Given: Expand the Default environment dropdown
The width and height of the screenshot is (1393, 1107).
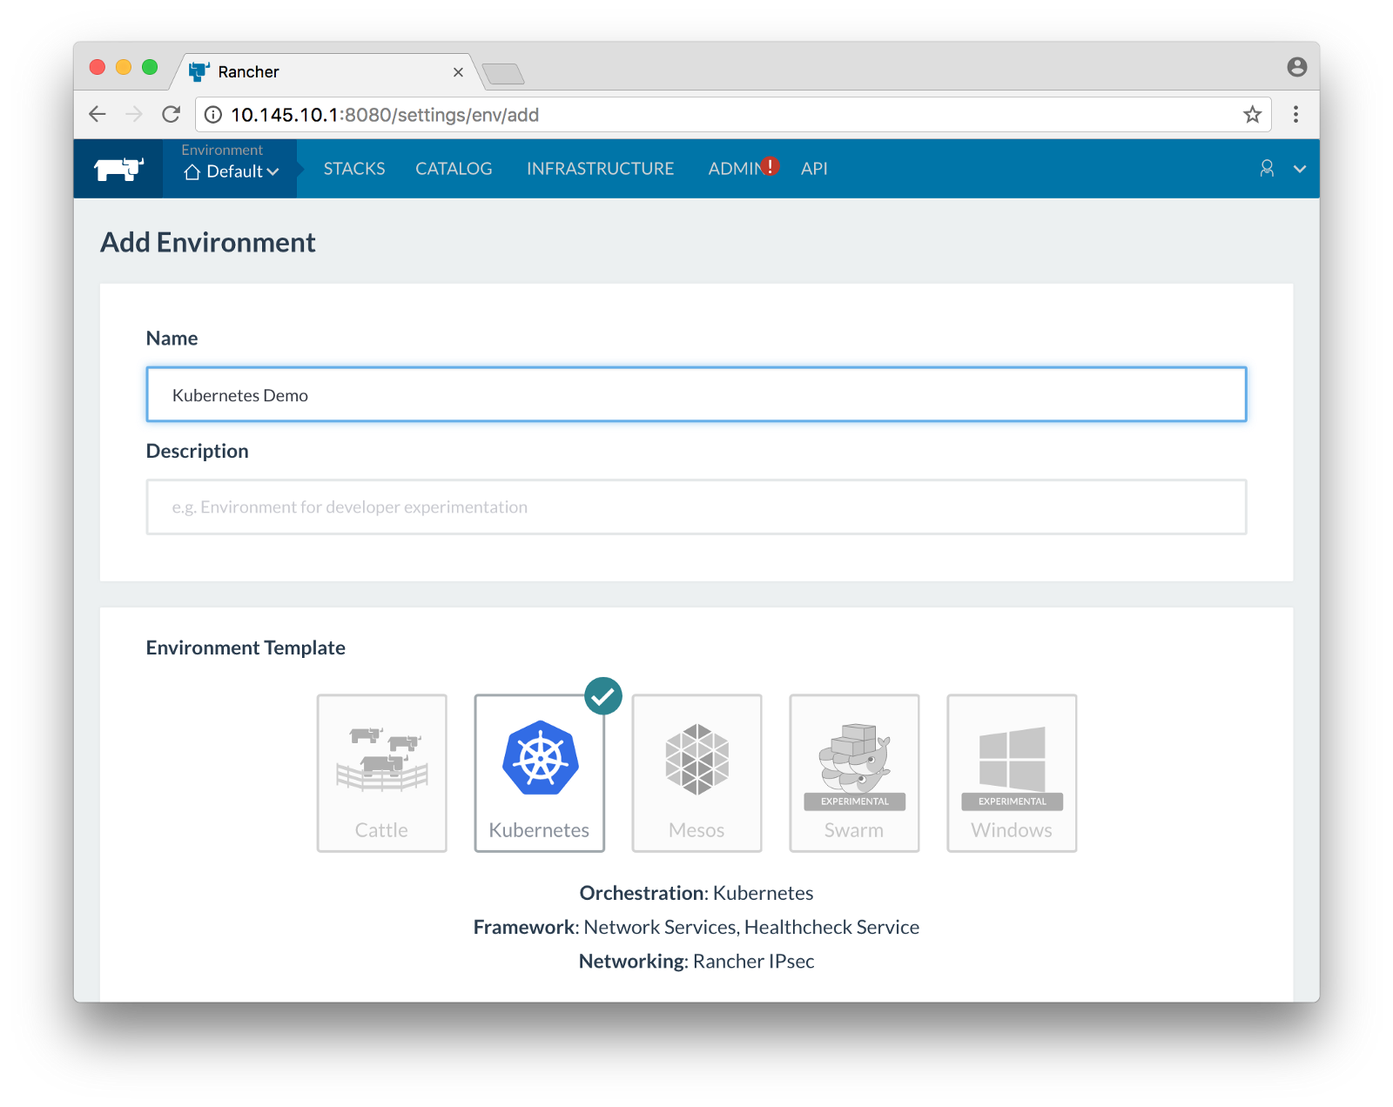Looking at the screenshot, I should (231, 171).
